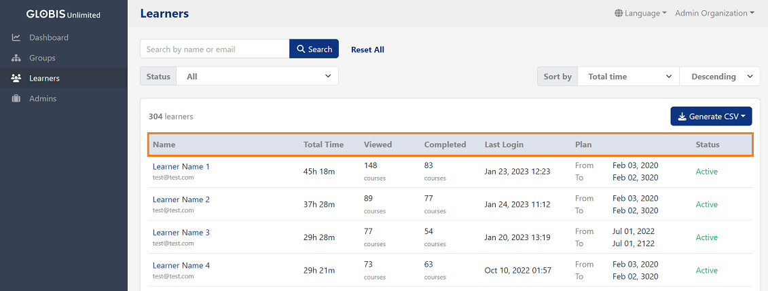Click the 45h 18m total time value

(x=319, y=172)
